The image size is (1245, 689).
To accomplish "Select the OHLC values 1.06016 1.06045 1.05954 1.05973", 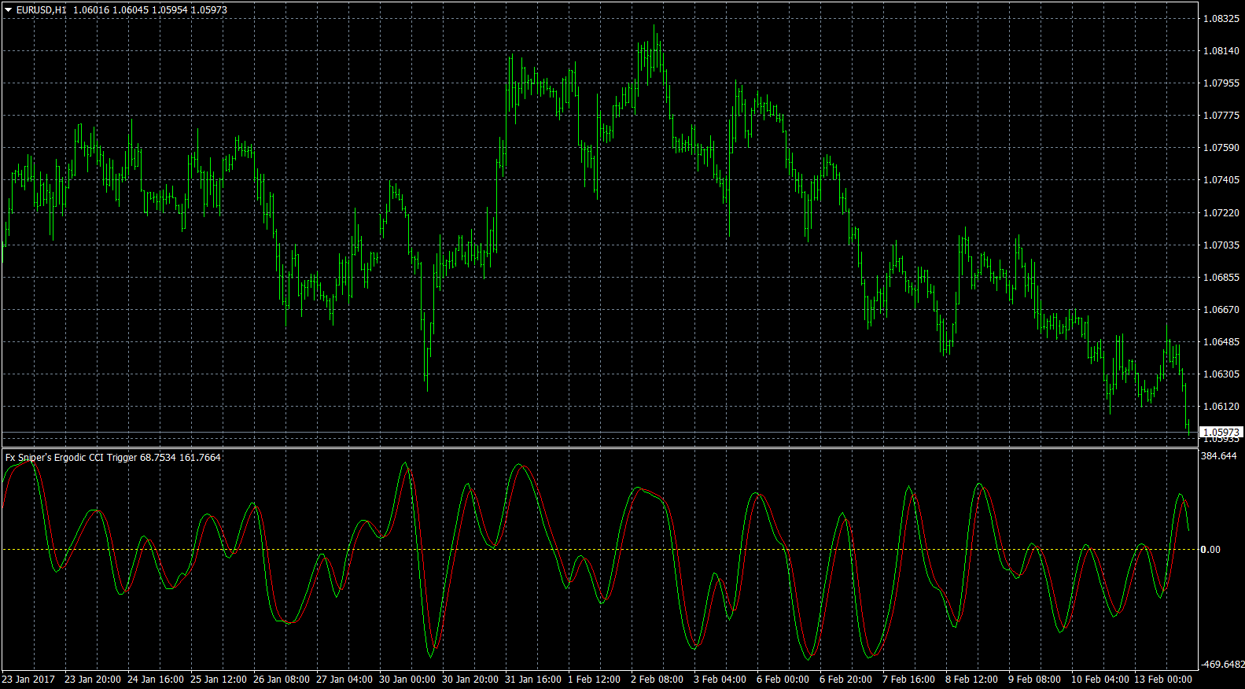I will pos(150,9).
